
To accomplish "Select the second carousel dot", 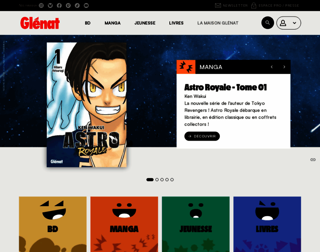I will [157, 179].
